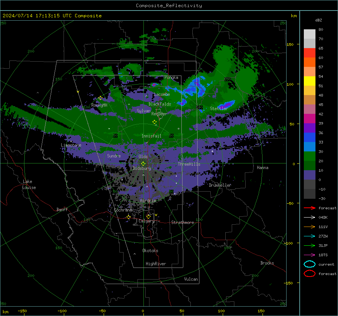Click the -150 tick on bottom km axis
The width and height of the screenshot is (338, 316).
(22, 311)
